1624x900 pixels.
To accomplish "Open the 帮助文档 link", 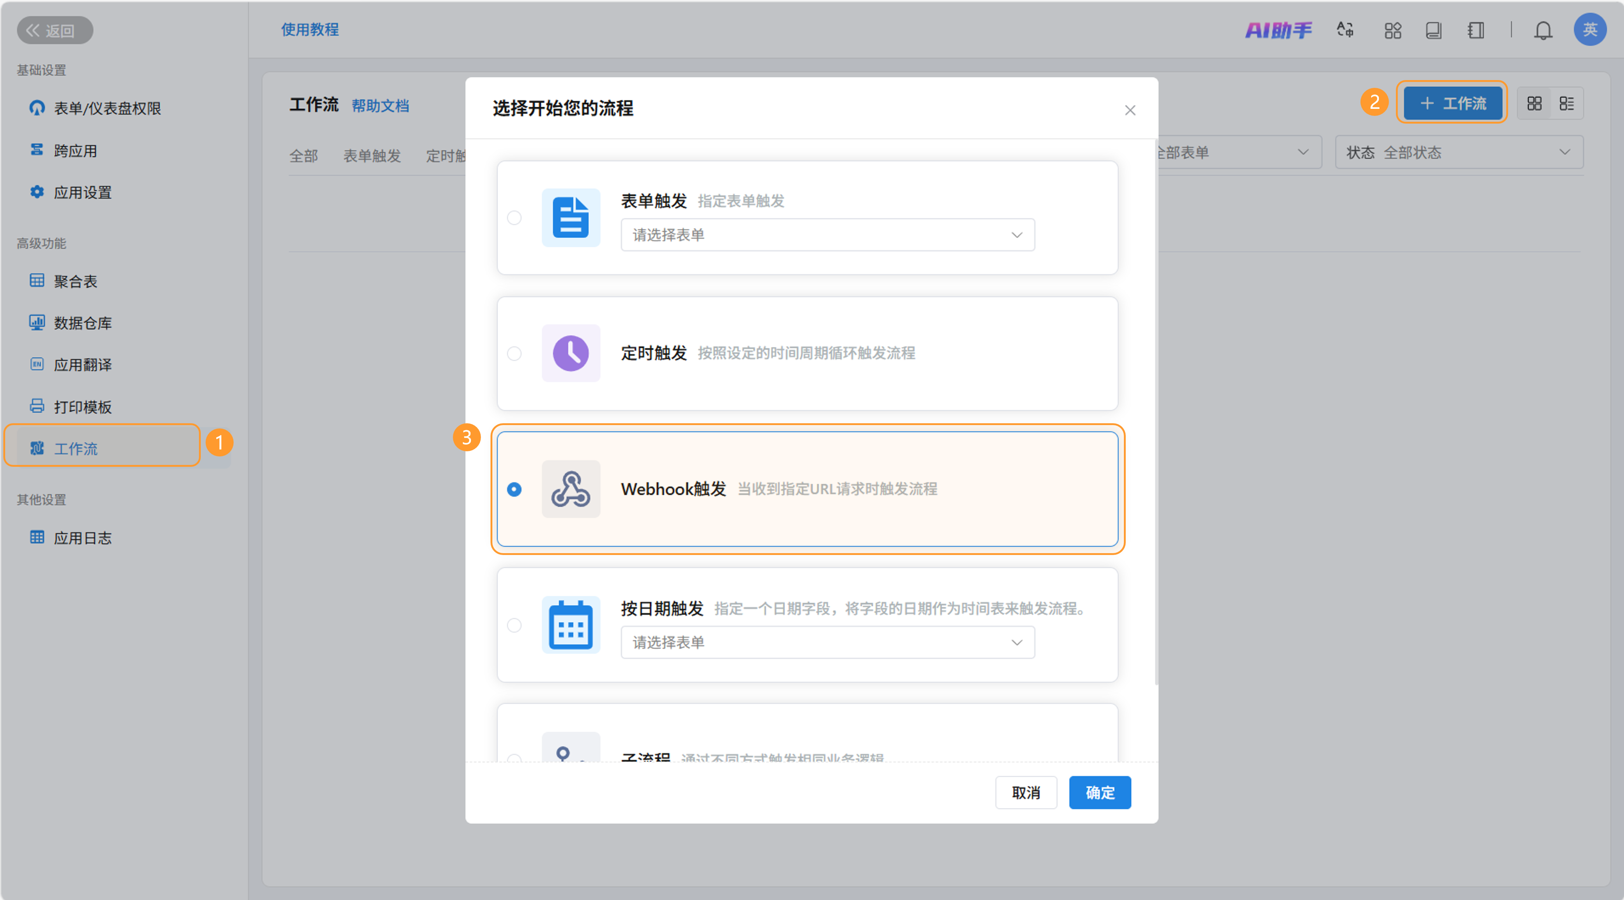I will [x=380, y=106].
